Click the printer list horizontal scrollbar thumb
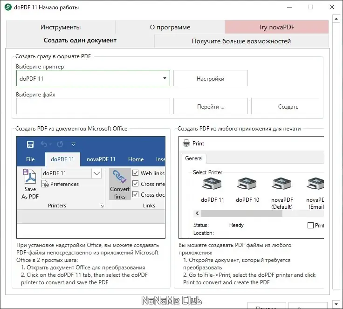Image resolution: width=343 pixels, height=309 pixels. pos(242,213)
